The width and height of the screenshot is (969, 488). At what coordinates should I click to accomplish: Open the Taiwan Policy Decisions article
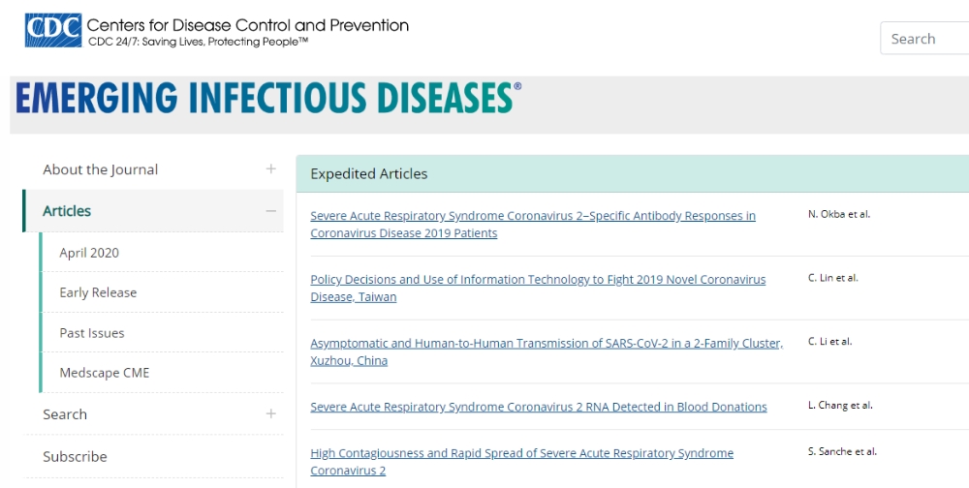538,288
